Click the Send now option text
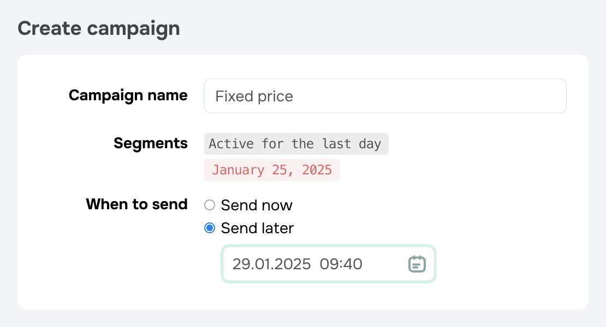 [257, 205]
